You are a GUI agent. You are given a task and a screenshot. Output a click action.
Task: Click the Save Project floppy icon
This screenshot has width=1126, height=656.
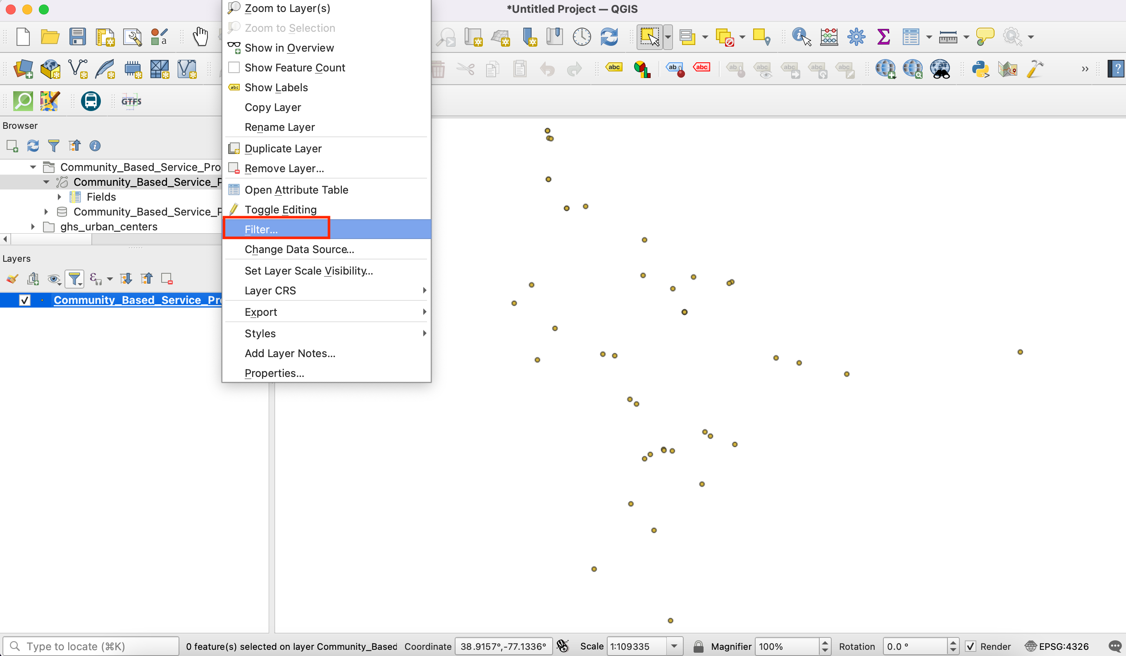coord(77,37)
